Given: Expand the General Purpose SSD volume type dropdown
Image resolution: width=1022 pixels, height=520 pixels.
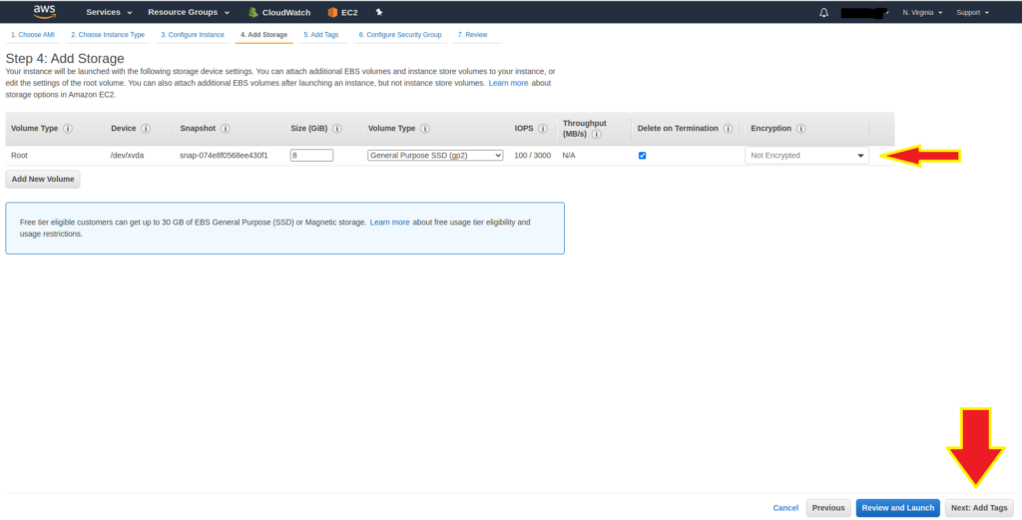Looking at the screenshot, I should click(x=435, y=156).
